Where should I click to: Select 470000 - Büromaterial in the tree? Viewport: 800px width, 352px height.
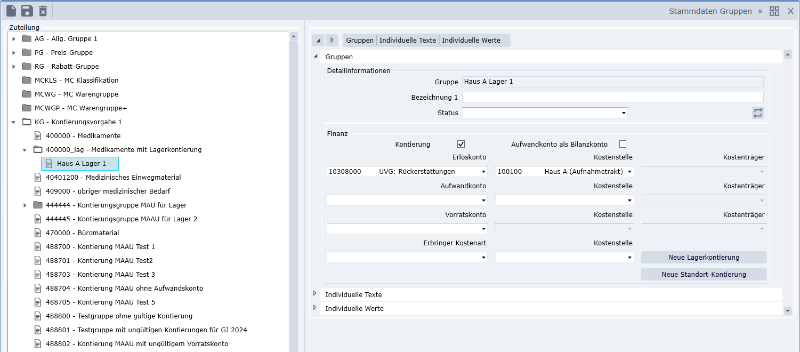click(82, 233)
